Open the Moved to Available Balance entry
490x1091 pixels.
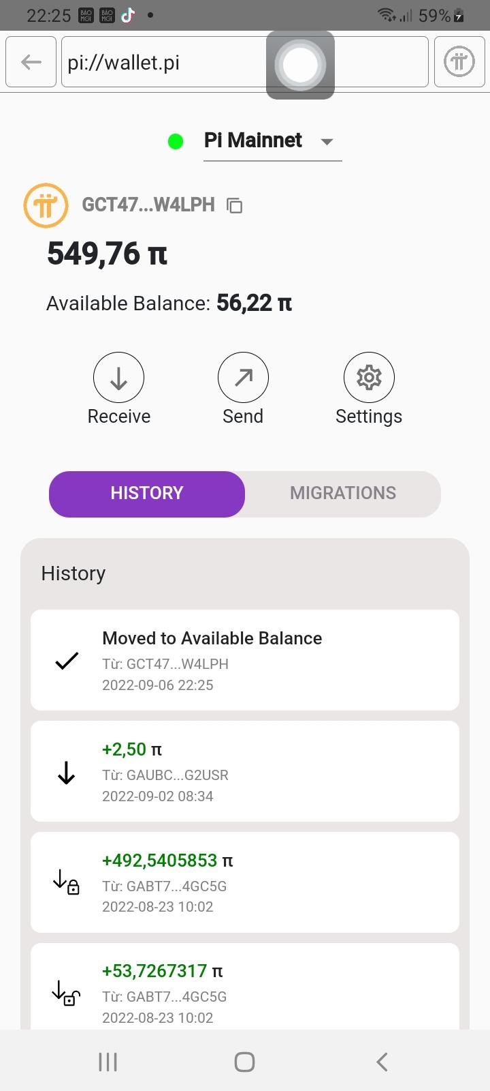coord(245,660)
